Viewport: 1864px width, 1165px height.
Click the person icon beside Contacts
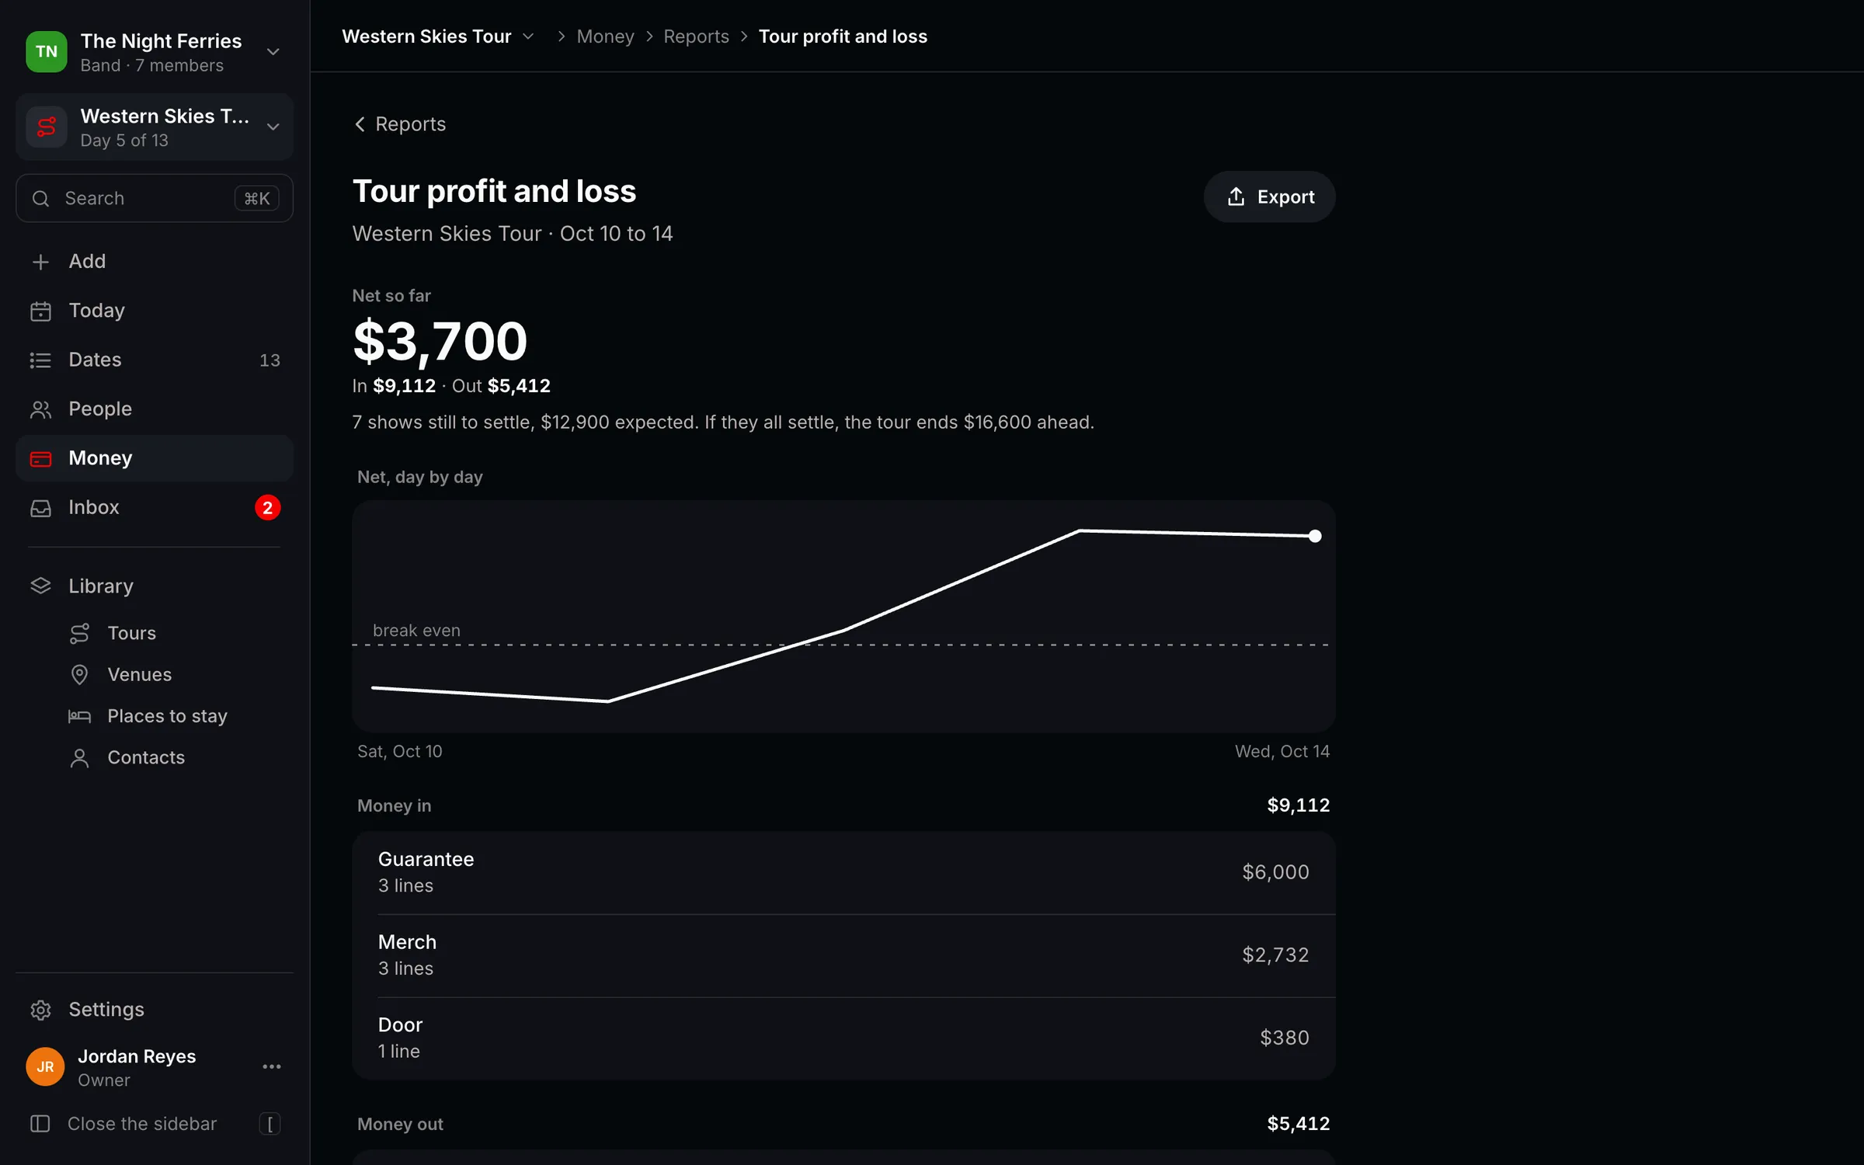(79, 758)
